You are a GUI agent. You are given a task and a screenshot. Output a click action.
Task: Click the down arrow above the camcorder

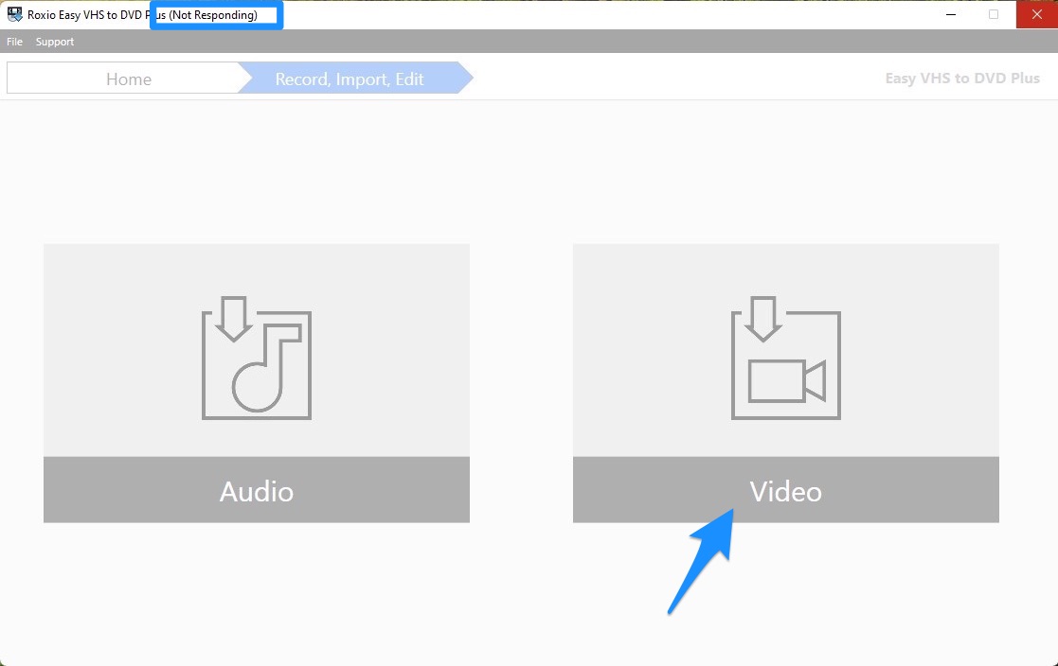761,319
